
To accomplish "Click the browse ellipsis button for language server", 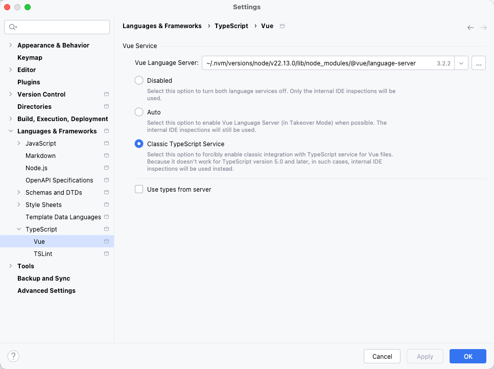I will [x=478, y=63].
